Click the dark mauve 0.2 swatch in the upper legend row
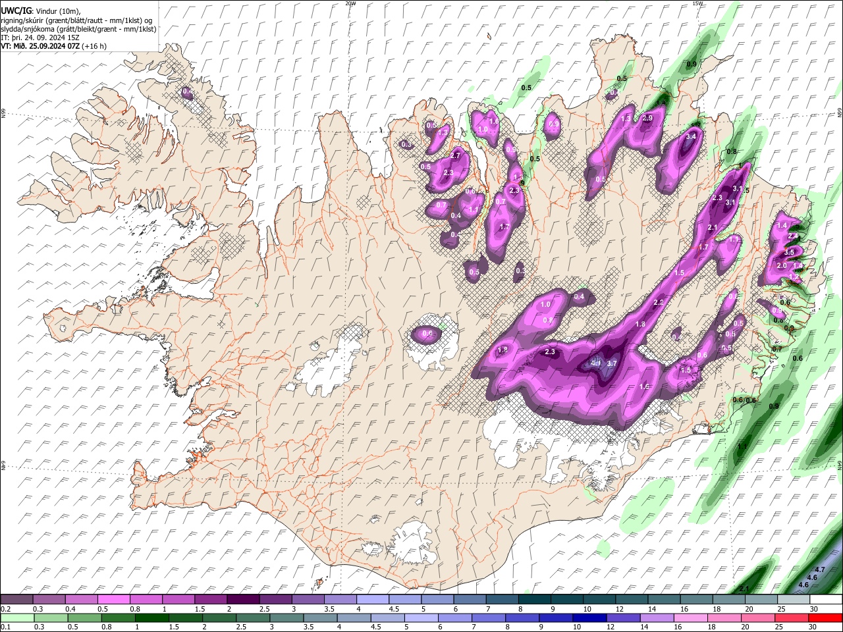843x632 pixels. click(16, 599)
